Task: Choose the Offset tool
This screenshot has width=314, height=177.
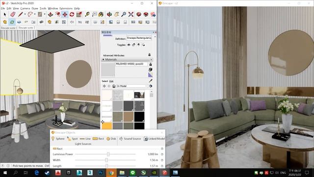Action: point(58,14)
